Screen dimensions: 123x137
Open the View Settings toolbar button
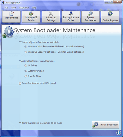pyautogui.click(x=11, y=16)
